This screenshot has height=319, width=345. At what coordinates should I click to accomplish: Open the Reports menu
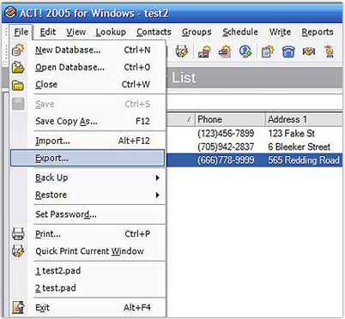[318, 32]
